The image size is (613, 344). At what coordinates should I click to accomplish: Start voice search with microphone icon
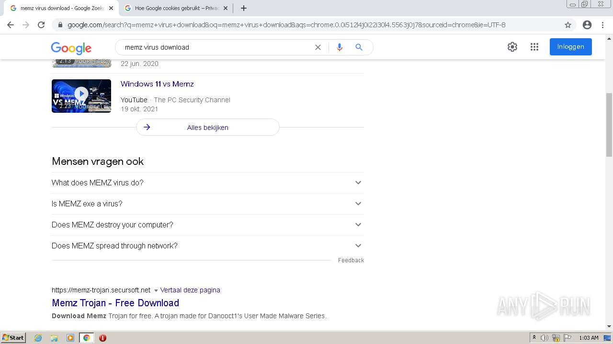340,47
